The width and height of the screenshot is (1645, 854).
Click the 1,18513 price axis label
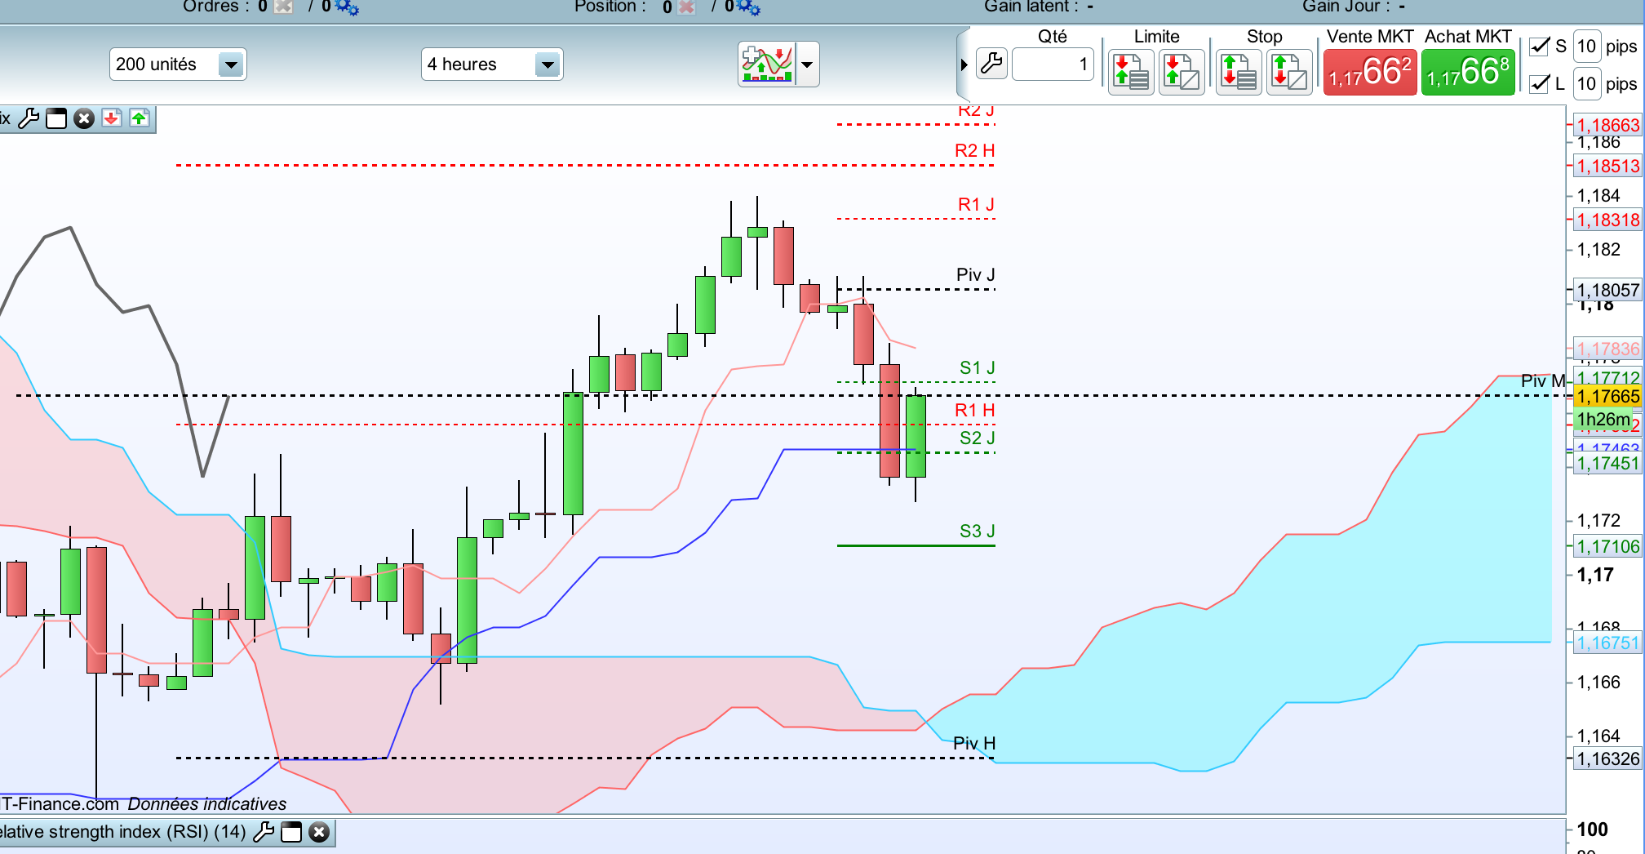pyautogui.click(x=1607, y=166)
